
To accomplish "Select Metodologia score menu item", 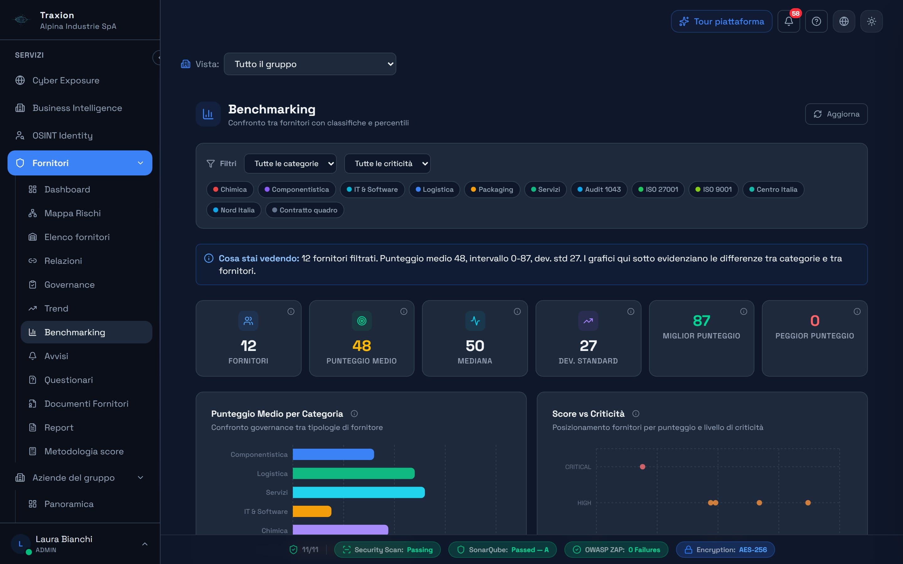I will point(86,451).
